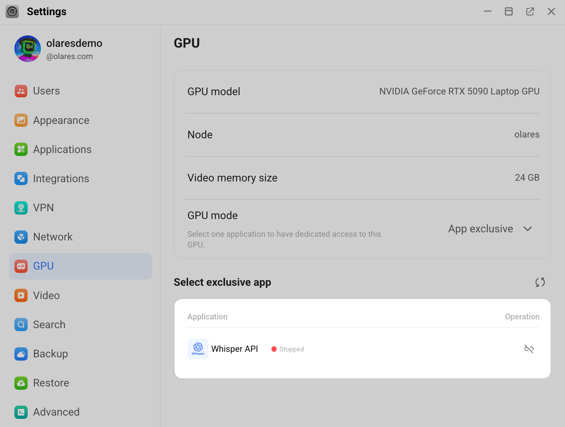Open the Appearance settings icon
The height and width of the screenshot is (427, 565).
click(21, 120)
